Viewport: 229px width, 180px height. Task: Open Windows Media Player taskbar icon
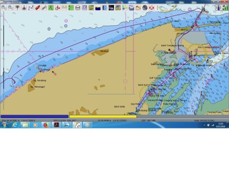36,125
